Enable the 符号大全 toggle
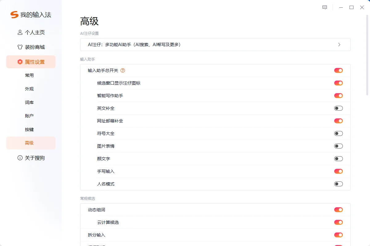This screenshot has height=246, width=370. (338, 133)
